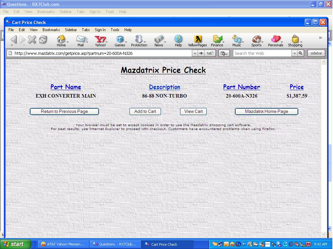This screenshot has width=333, height=249.
Task: Open the Search the Web dropdown arrow
Action: 294,53
